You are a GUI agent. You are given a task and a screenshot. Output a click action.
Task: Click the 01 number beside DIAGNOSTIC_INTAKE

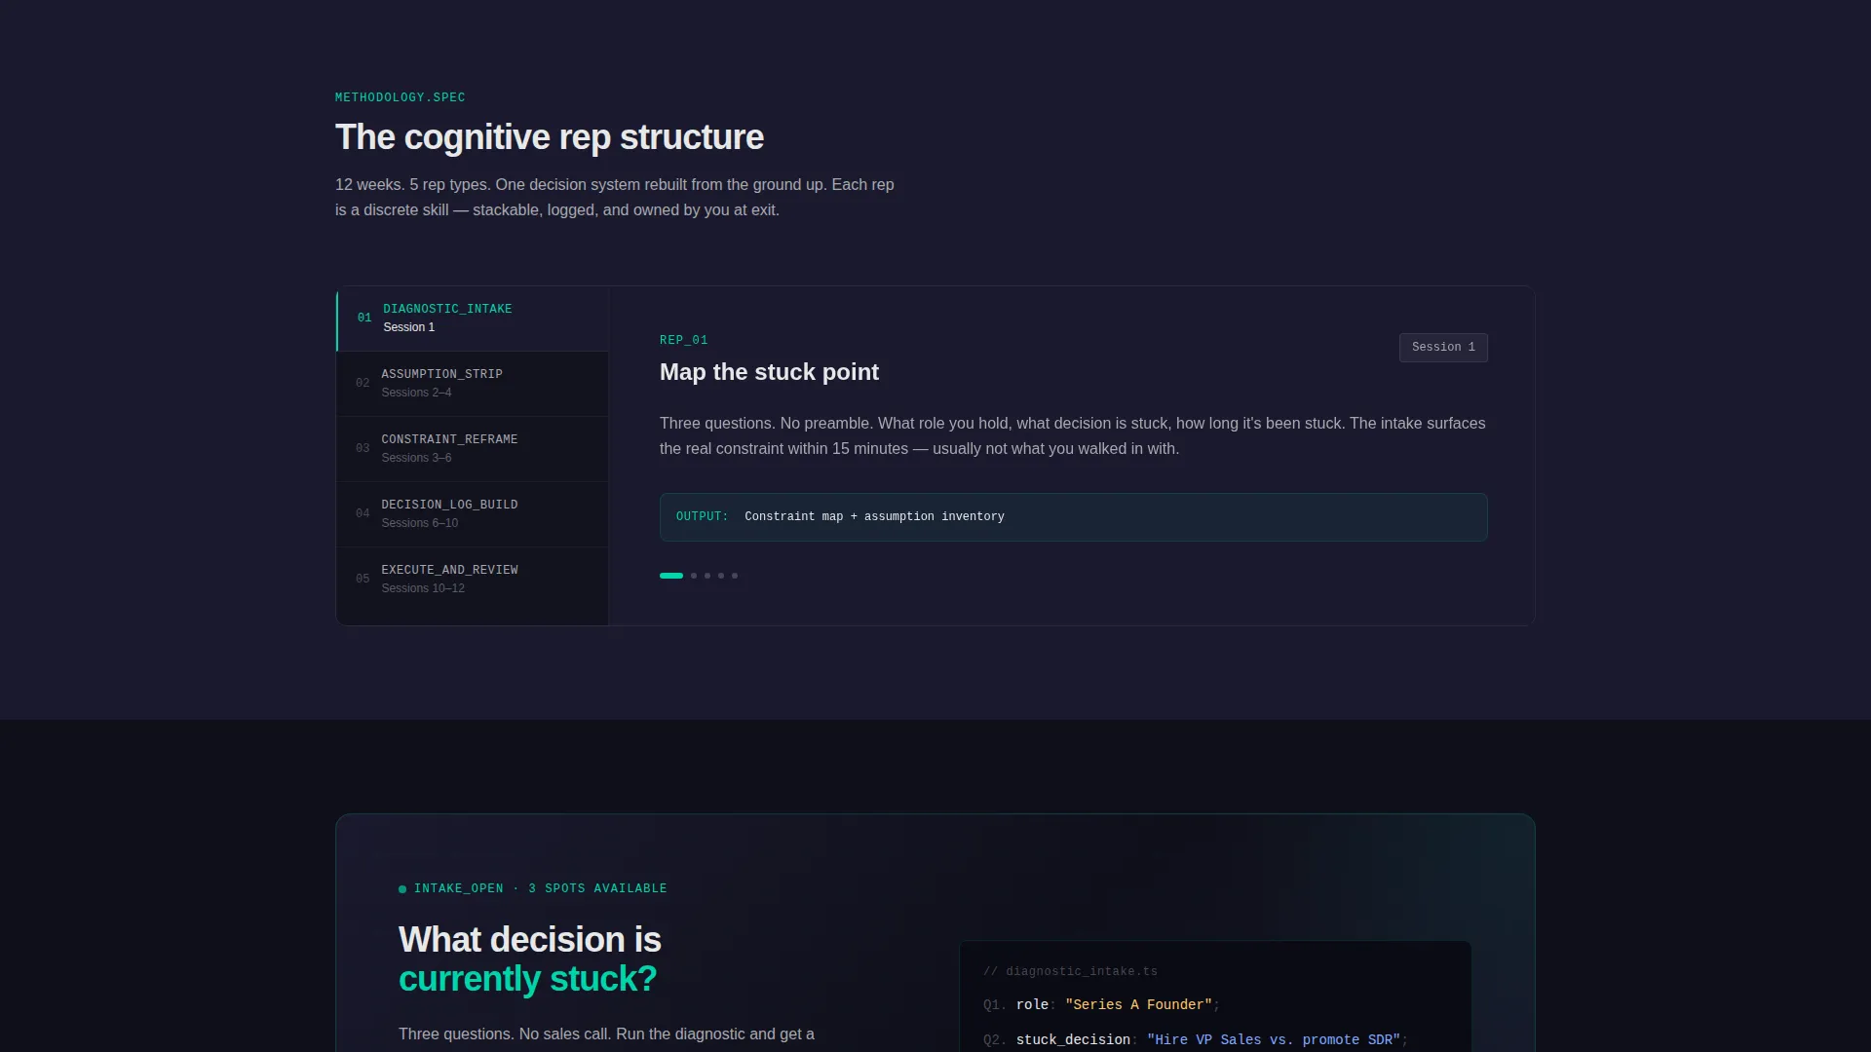(364, 319)
